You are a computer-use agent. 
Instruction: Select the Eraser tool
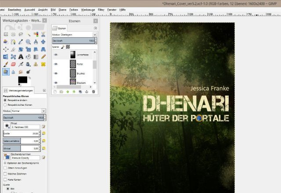click(13, 64)
